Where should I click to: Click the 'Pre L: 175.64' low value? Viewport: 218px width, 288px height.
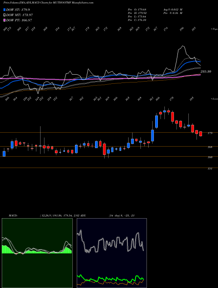tap(137, 17)
